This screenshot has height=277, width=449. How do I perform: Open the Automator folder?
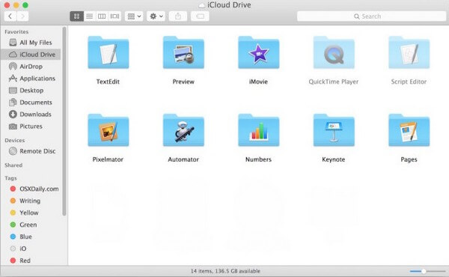click(x=183, y=130)
